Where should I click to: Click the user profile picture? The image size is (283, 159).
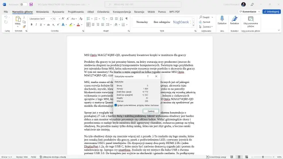[x=244, y=4]
